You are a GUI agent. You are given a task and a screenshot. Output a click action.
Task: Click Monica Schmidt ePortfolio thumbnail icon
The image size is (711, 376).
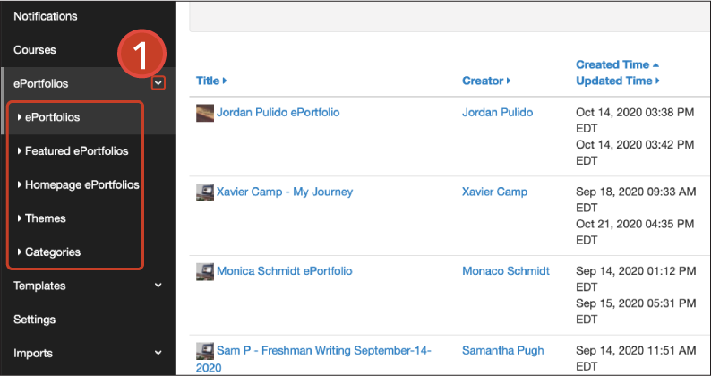(x=205, y=271)
